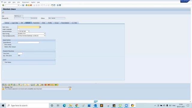Viewport: 192px width, 108px height.
Task: Click Windows Start button
Action: pos(3,105)
